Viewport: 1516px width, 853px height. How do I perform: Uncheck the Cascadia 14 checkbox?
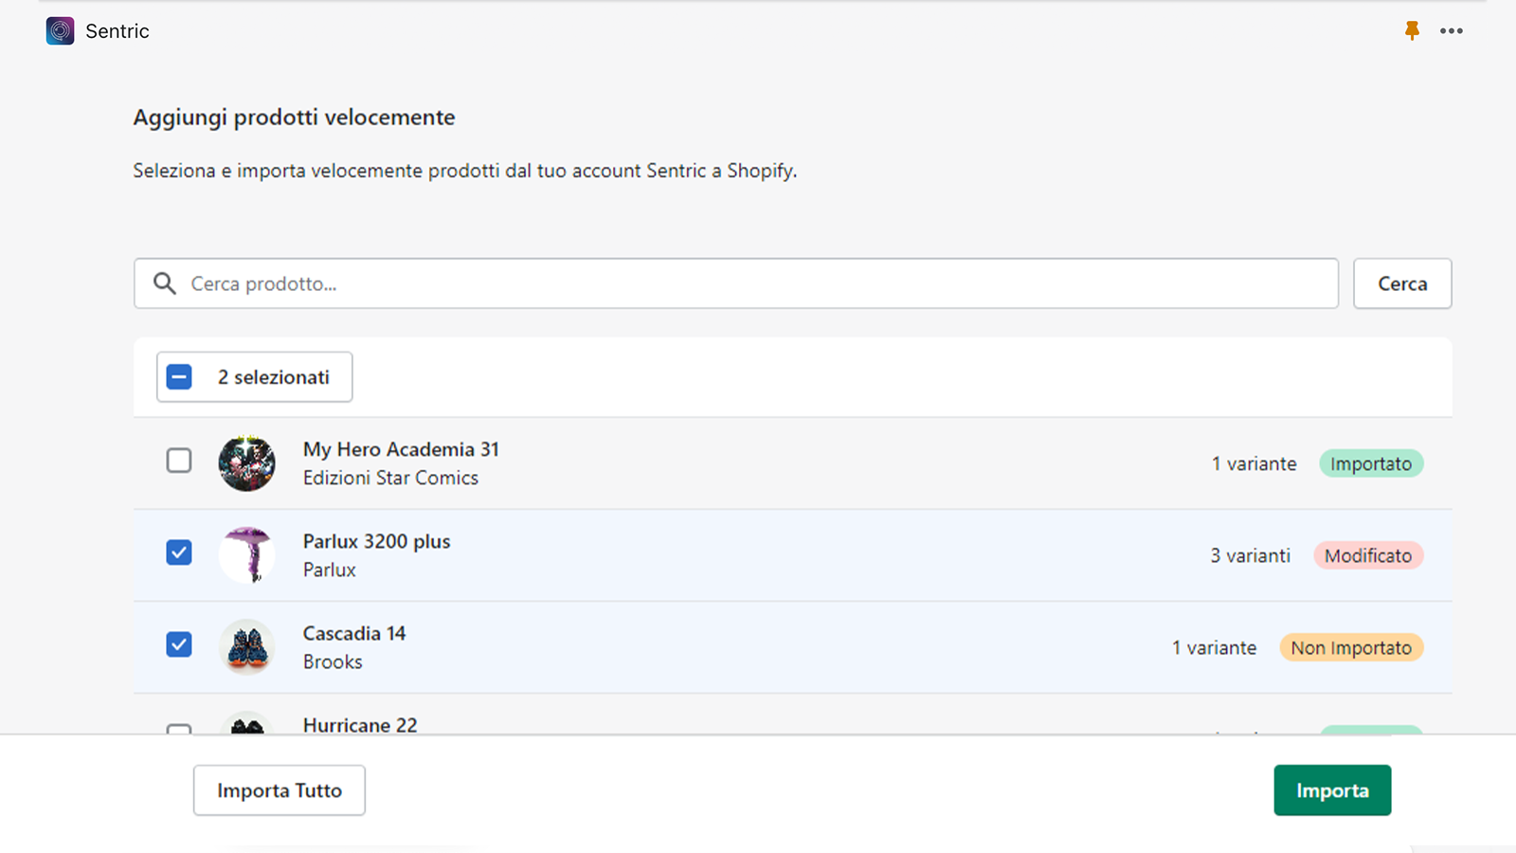pyautogui.click(x=179, y=644)
